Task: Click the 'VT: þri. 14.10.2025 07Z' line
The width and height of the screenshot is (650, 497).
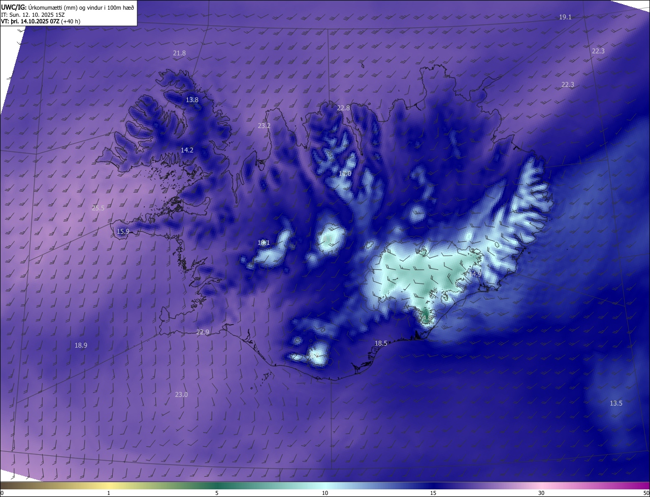Action: (41, 21)
